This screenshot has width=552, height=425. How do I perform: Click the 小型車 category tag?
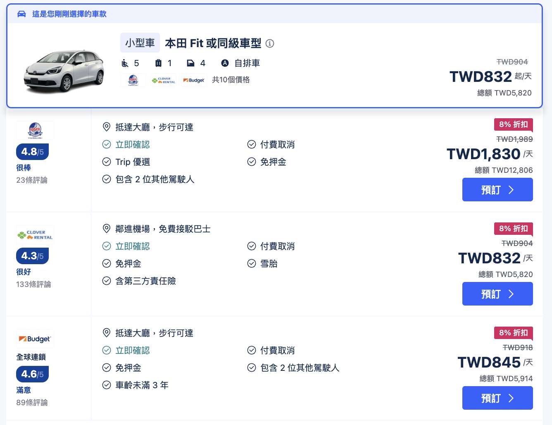[x=140, y=43]
